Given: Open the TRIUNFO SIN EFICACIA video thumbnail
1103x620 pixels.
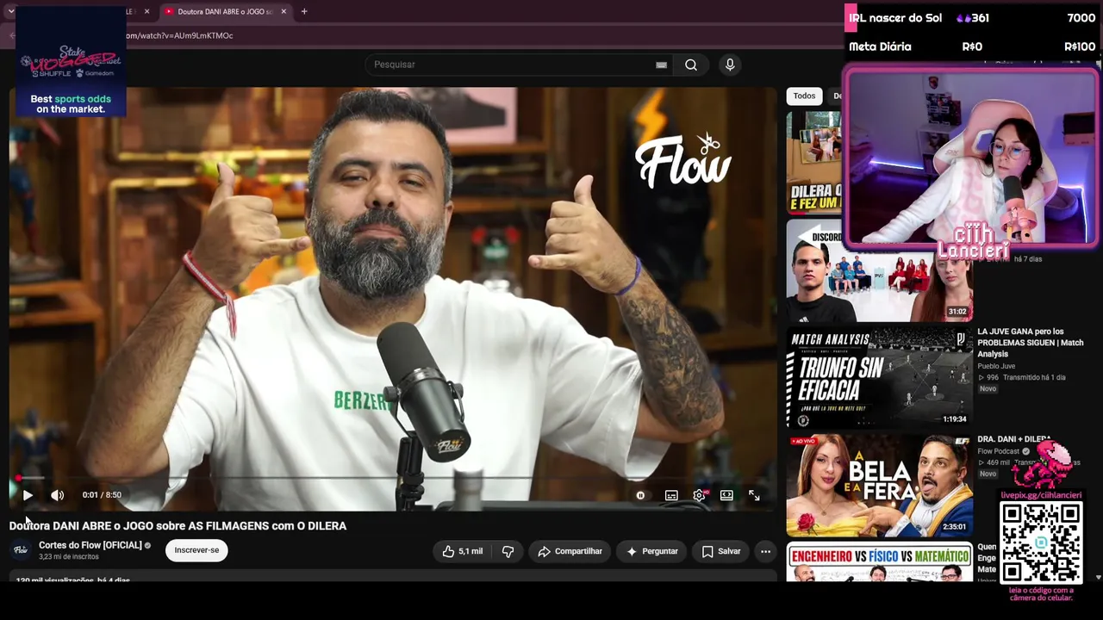Looking at the screenshot, I should [879, 378].
